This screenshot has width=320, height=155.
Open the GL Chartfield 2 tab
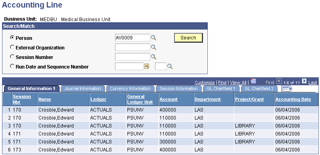259,88
